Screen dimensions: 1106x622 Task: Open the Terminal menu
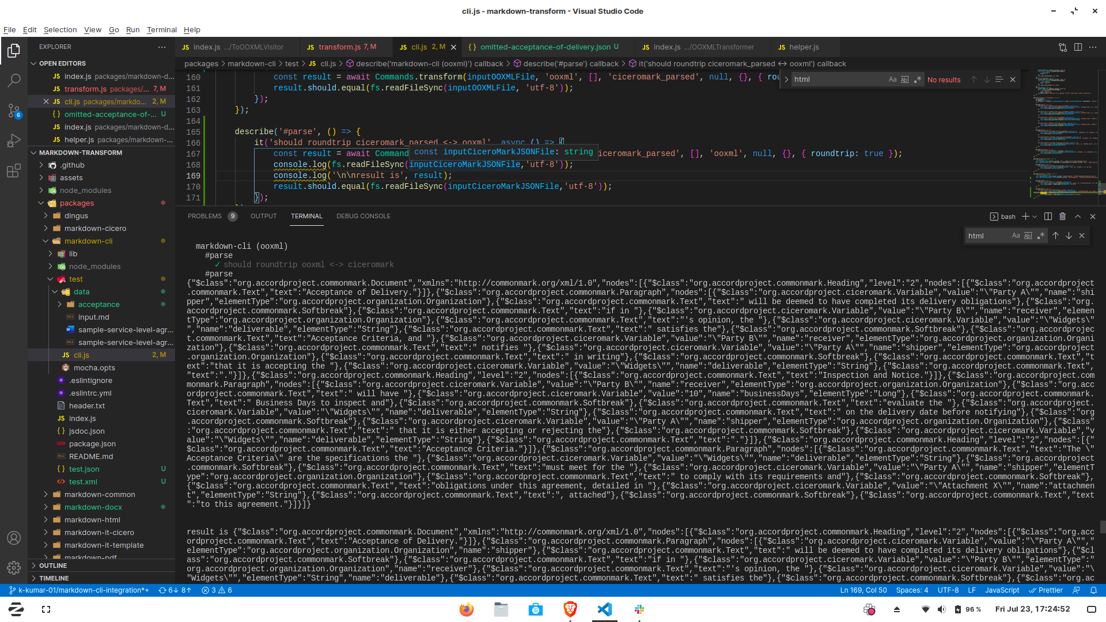[x=161, y=30]
